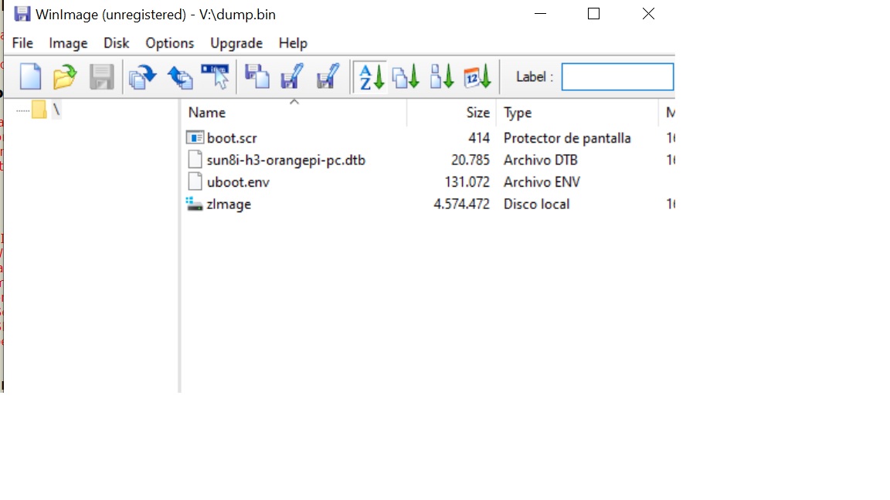Click the uboot.env blank file icon
This screenshot has height=500, width=890.
(195, 182)
